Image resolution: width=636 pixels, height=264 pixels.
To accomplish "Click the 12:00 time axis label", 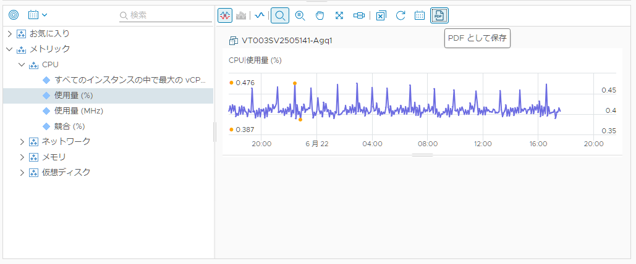I will pos(483,143).
